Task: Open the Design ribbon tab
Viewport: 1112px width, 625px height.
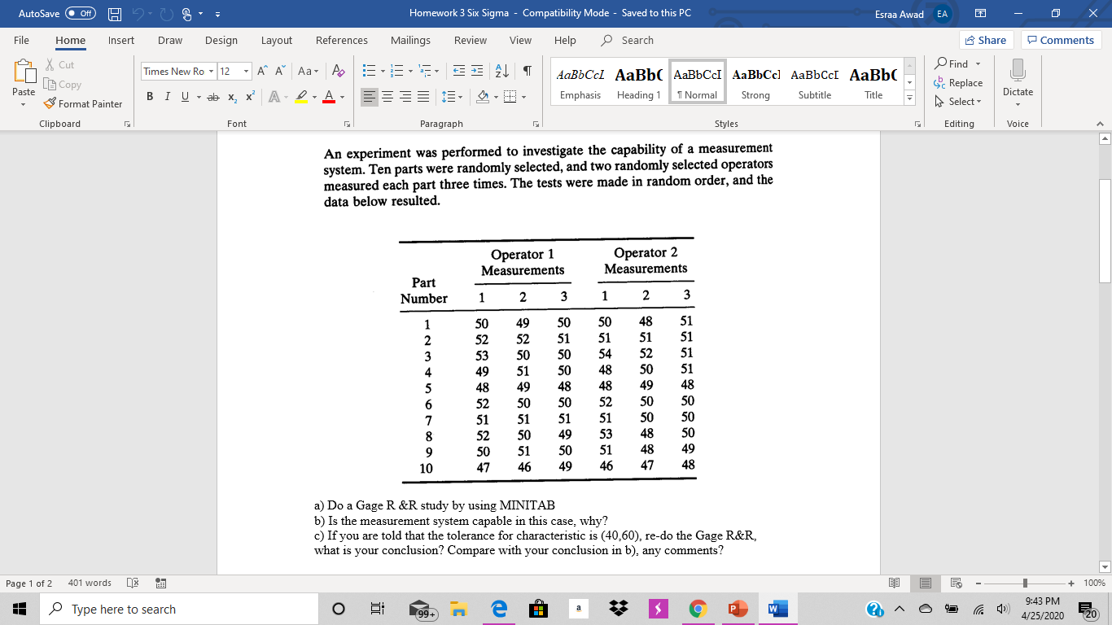Action: (221, 40)
